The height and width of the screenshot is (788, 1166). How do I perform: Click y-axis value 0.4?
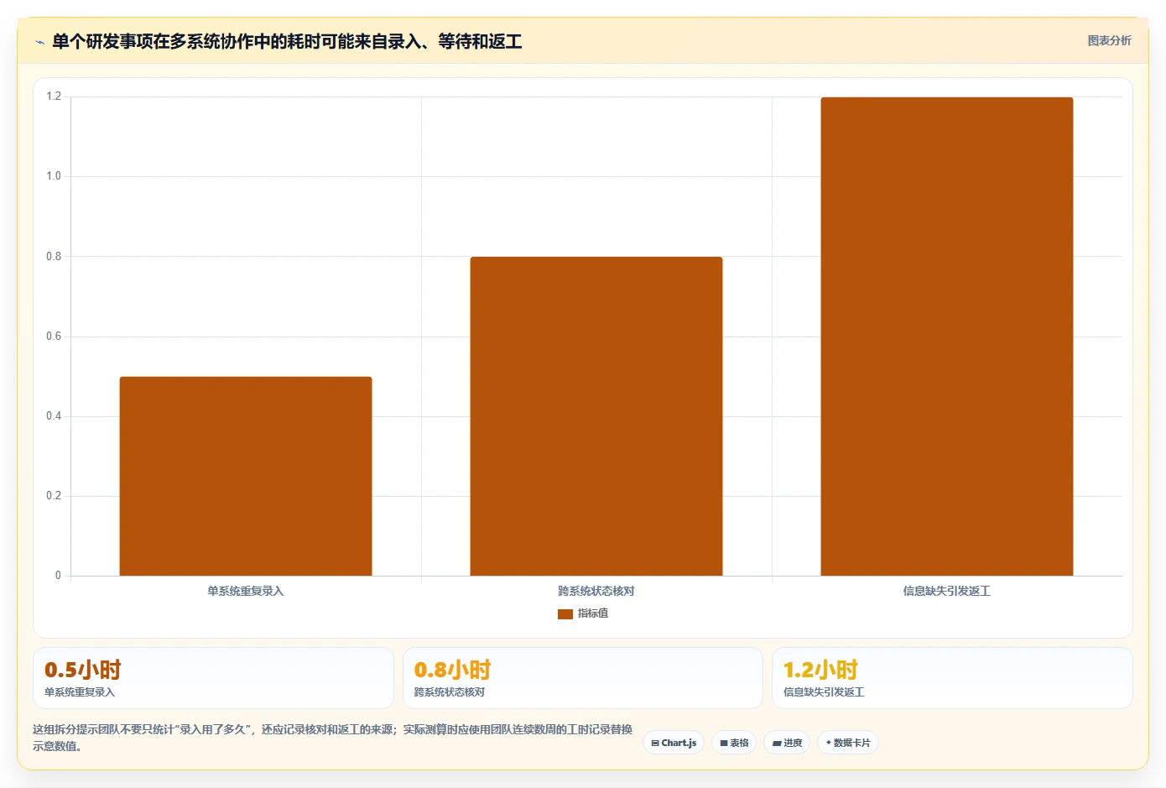coord(54,416)
